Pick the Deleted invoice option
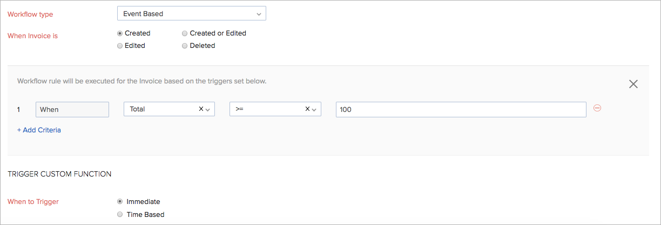The height and width of the screenshot is (225, 661). click(185, 46)
